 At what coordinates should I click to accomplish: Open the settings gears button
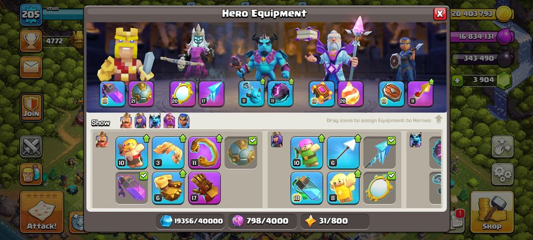coord(502,174)
